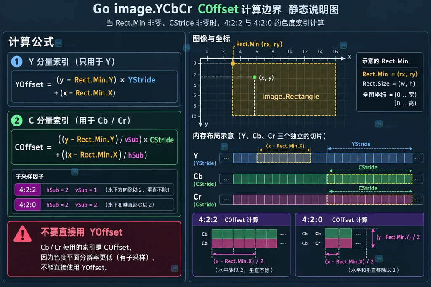The height and width of the screenshot is (287, 431).
Task: Click the 'x' axis label
Action: (x=349, y=57)
